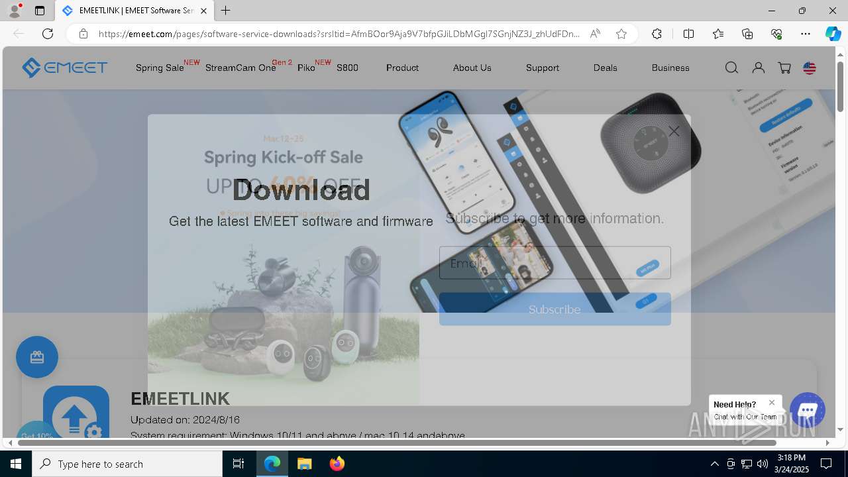Click the taskbar search box
This screenshot has height=477, width=848.
tap(127, 464)
